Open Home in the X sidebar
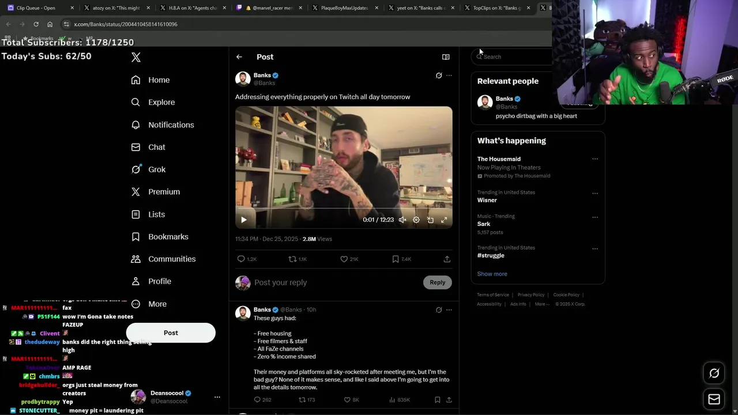738x415 pixels. [x=150, y=80]
